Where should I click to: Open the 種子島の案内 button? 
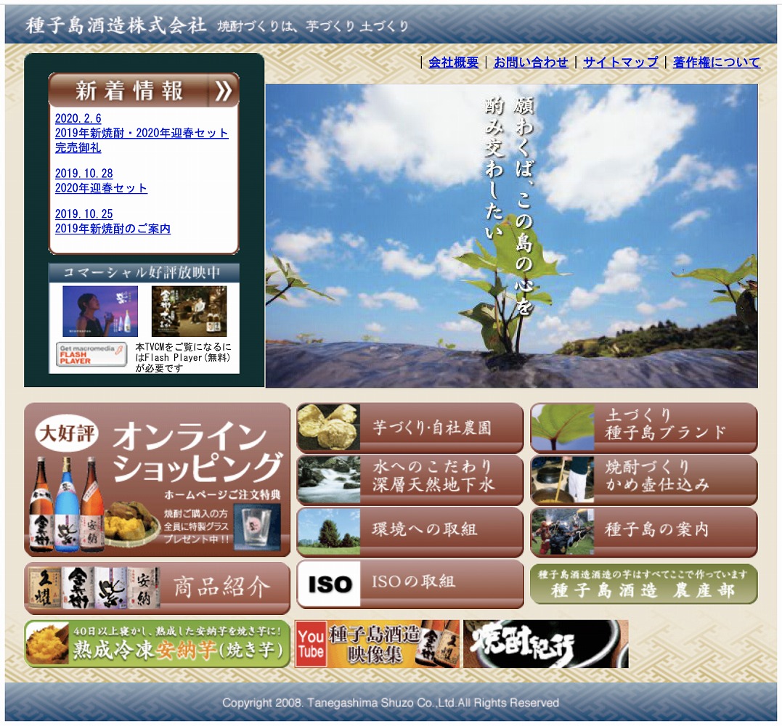coord(644,532)
